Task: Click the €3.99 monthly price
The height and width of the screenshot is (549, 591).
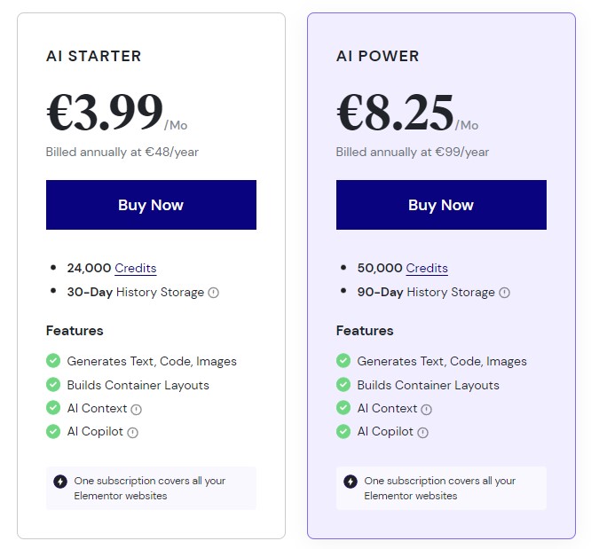Action: (x=105, y=113)
